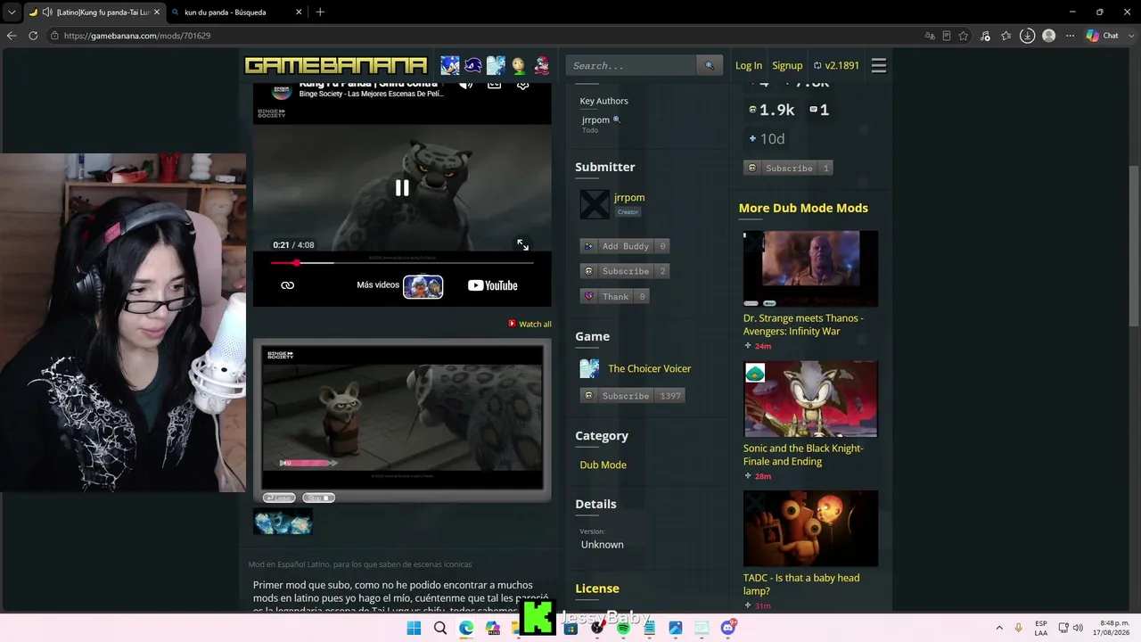Open the v2.1891 version link
1141x642 pixels.
tap(836, 65)
